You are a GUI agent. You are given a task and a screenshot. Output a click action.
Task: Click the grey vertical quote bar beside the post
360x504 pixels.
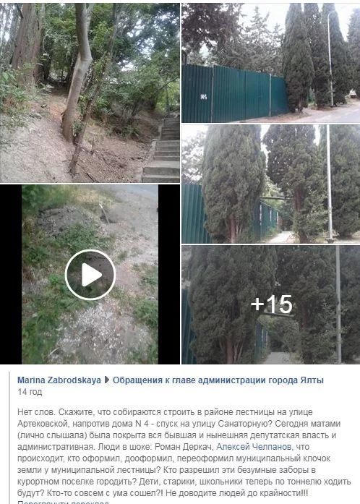9,437
